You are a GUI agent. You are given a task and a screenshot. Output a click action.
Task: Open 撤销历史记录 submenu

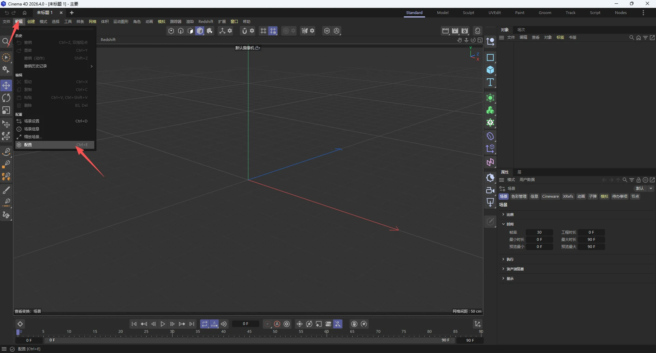[55, 66]
